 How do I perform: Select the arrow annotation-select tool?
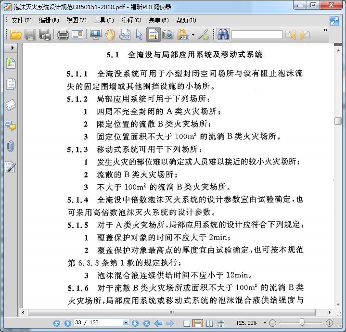(x=139, y=35)
